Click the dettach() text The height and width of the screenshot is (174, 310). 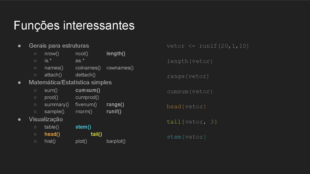pyautogui.click(x=85, y=75)
